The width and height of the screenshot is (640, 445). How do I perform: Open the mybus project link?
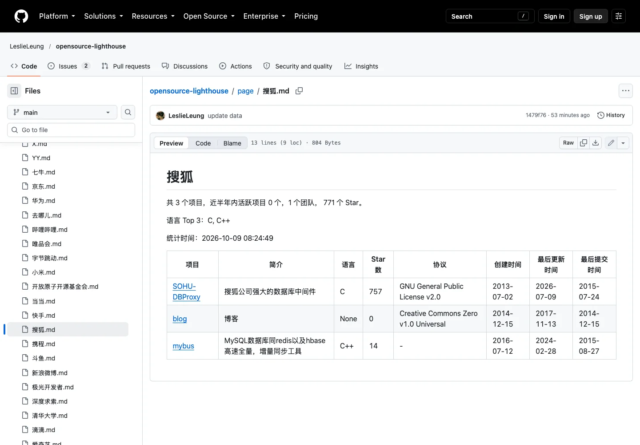coord(183,346)
